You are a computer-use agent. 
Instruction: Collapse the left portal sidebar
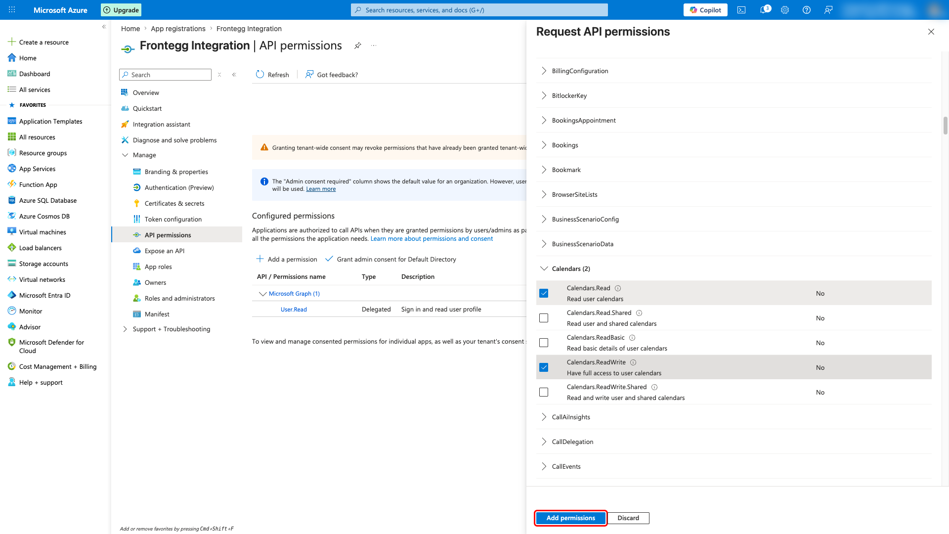tap(104, 27)
